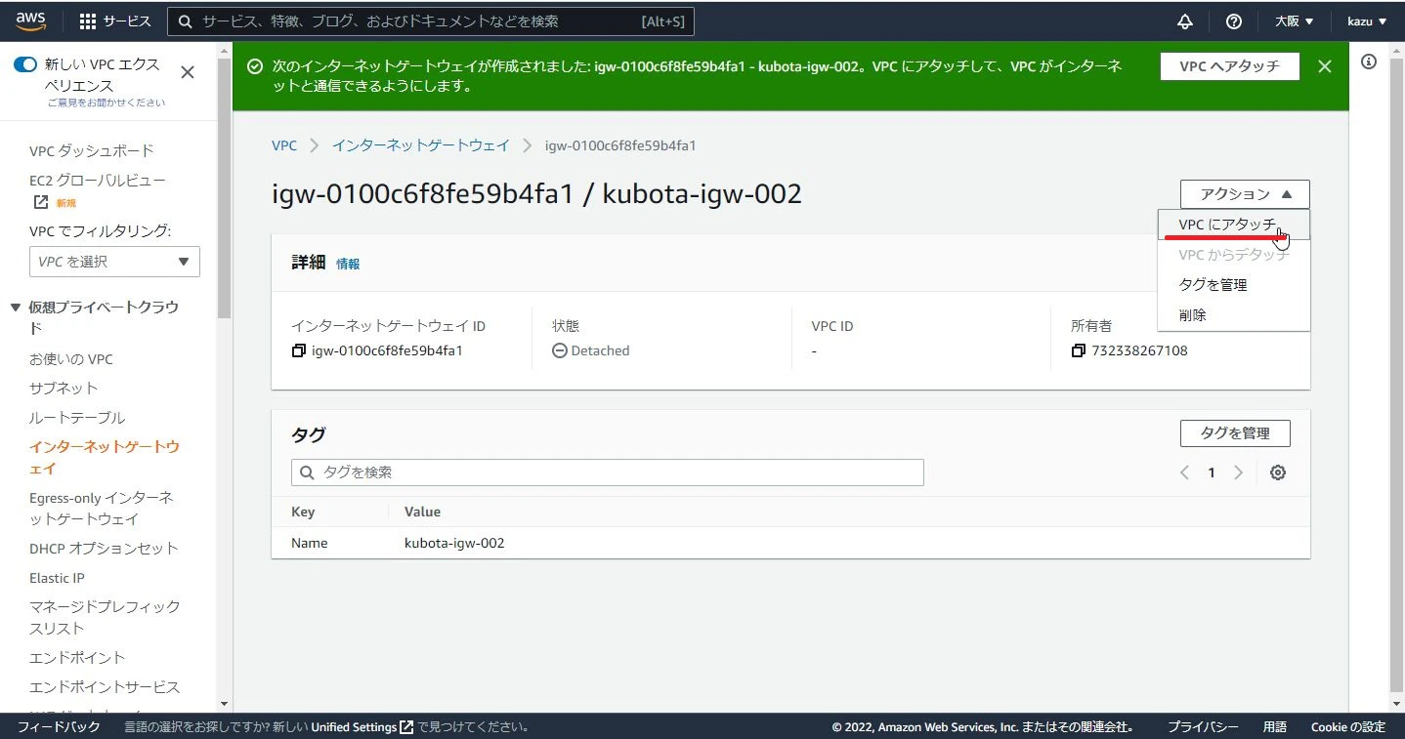Screen dimensions: 1405x739
Task: Select 'VPC にアタッチ' from Actions menu
Action: [x=1233, y=225]
